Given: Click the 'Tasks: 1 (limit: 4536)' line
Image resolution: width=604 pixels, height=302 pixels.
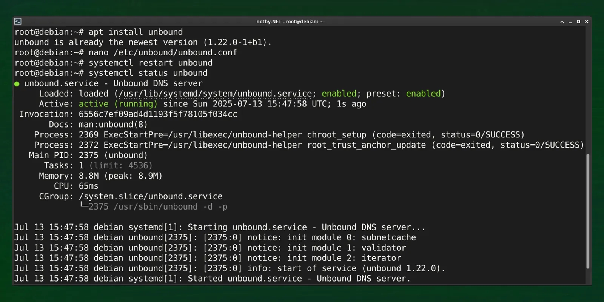Looking at the screenshot, I should point(98,165).
